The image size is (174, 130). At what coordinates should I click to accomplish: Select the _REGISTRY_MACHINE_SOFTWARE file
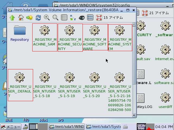95,37
